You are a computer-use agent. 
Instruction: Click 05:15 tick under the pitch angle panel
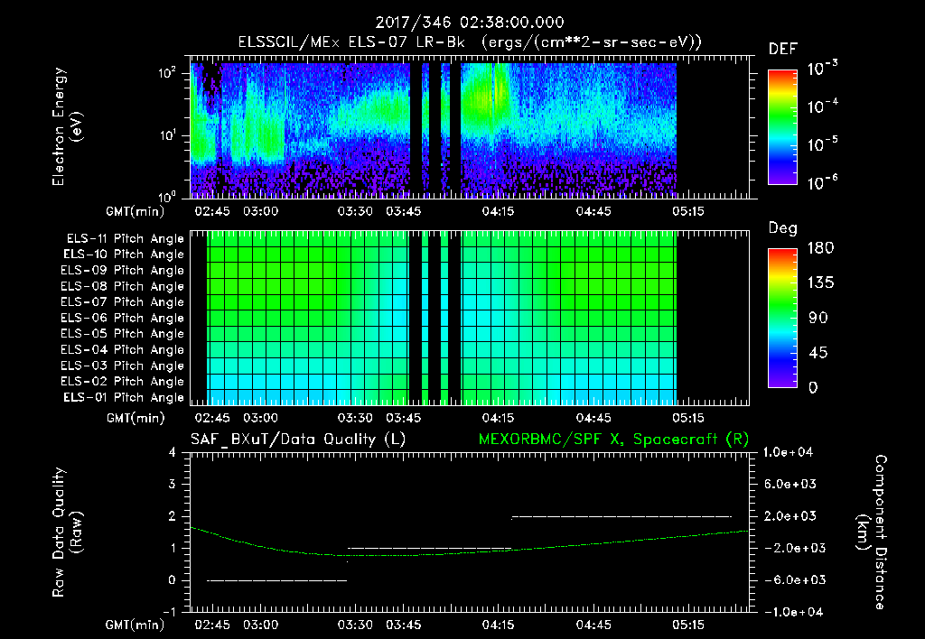(x=688, y=419)
